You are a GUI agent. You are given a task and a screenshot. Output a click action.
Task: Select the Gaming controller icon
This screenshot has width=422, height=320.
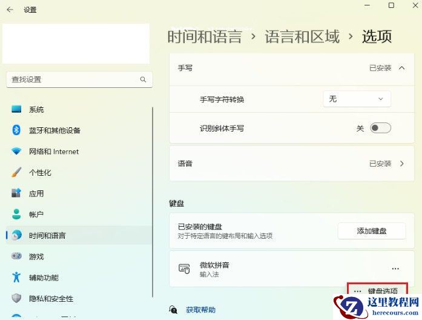(x=16, y=256)
